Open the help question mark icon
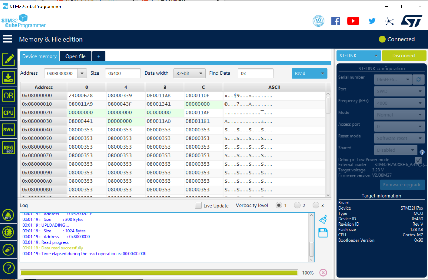The height and width of the screenshot is (280, 428). 9,268
